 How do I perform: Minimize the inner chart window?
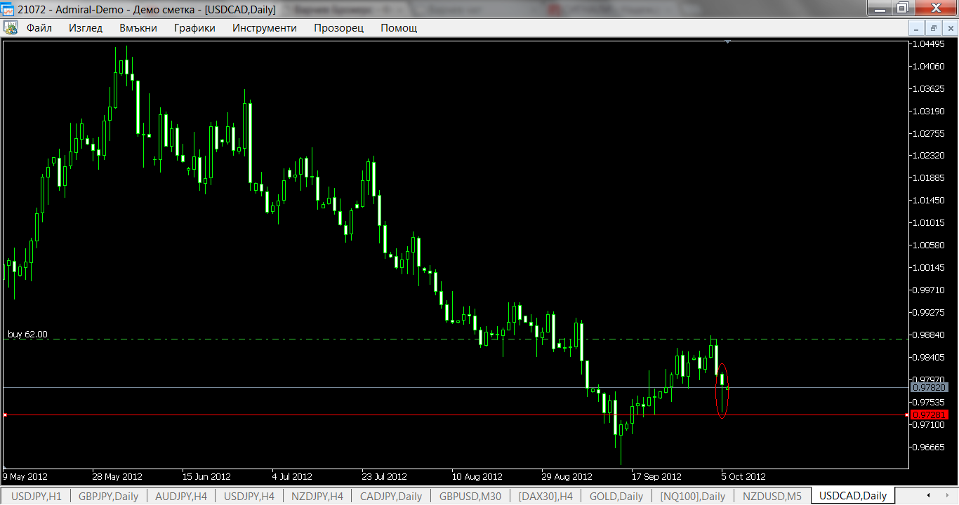point(916,28)
